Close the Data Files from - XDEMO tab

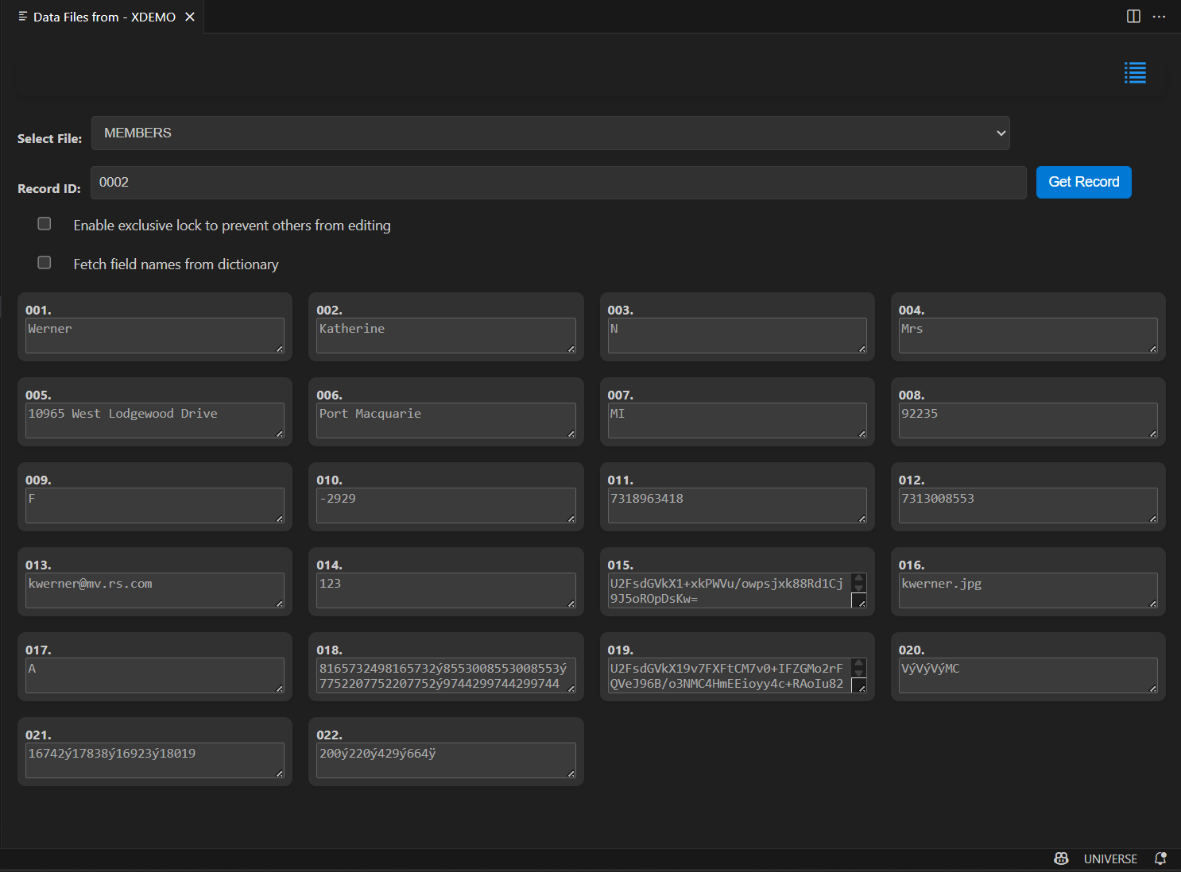(190, 17)
